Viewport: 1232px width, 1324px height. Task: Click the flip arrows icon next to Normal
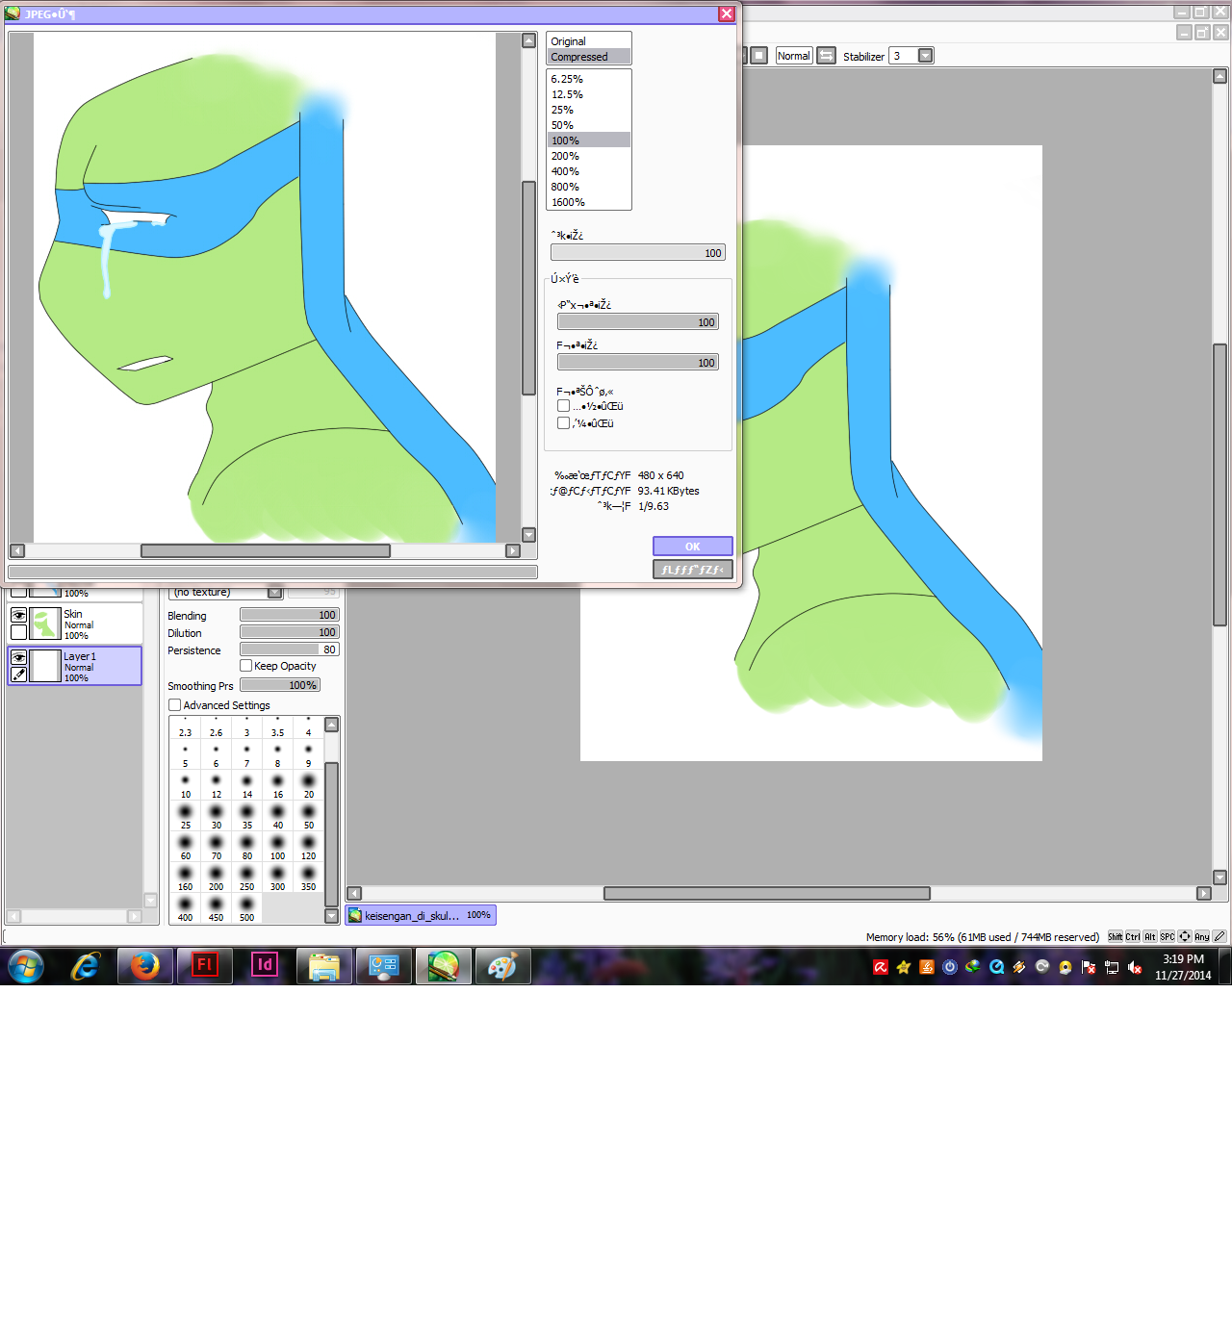click(x=827, y=56)
